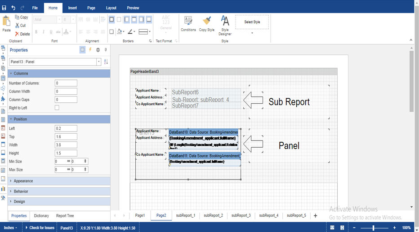Click the status bar disk-shaped icon

pyautogui.click(x=342, y=228)
